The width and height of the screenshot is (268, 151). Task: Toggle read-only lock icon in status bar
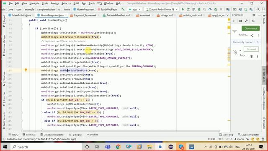tap(247, 139)
